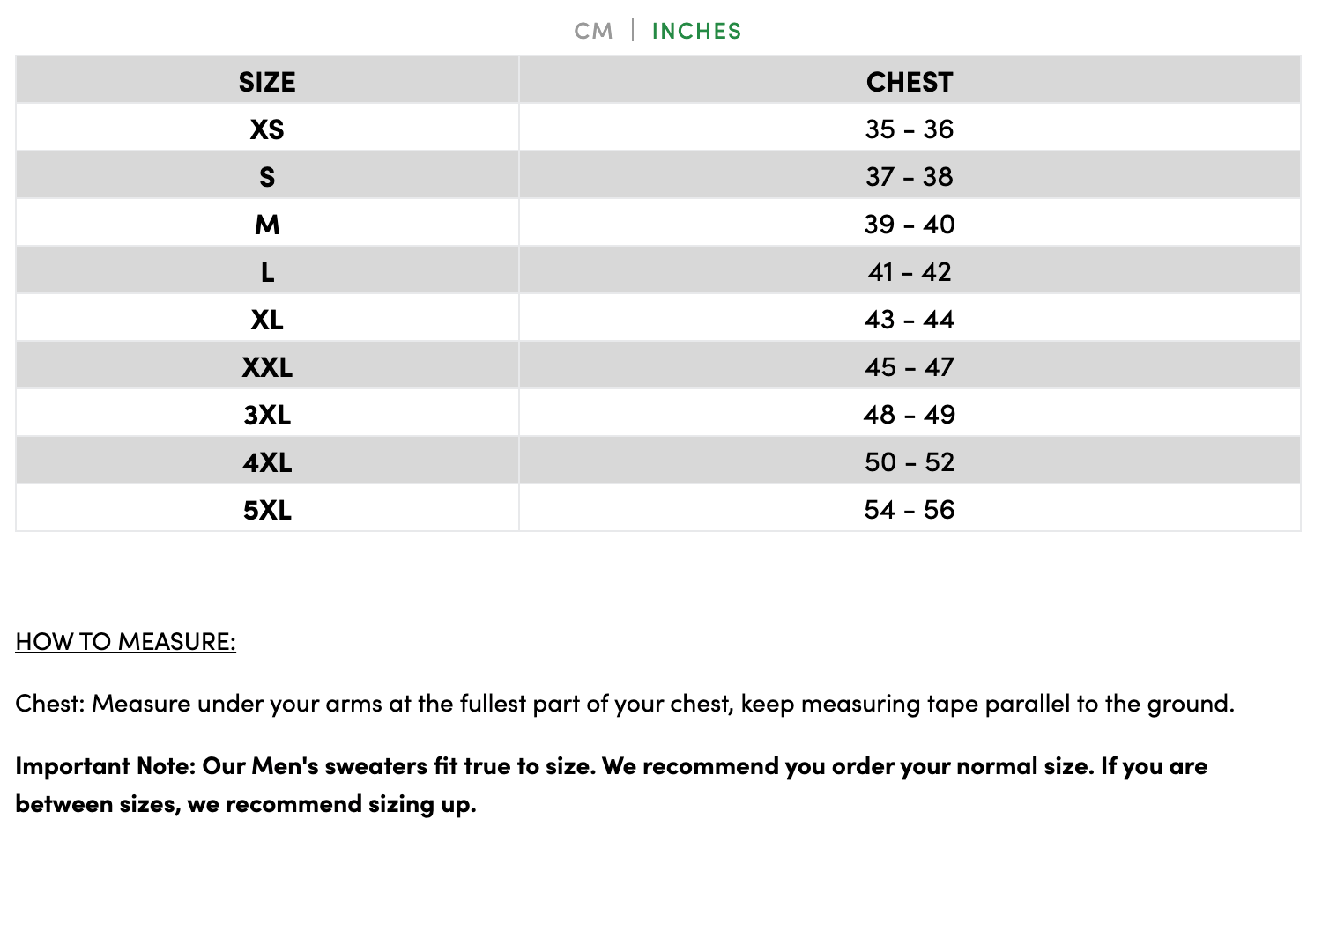Select the 45 - 47 chest measurement
The image size is (1322, 937).
pyautogui.click(x=910, y=367)
